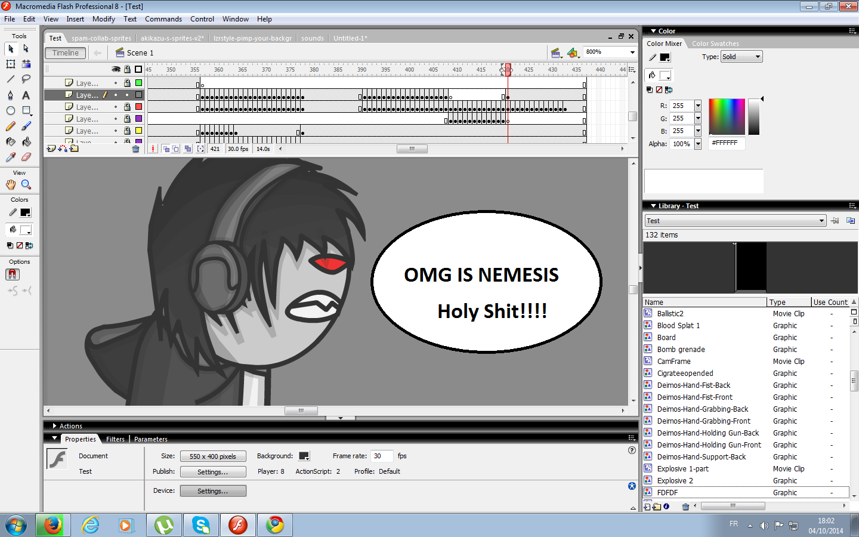The height and width of the screenshot is (537, 859).
Task: Select the Zoom magnifier tool
Action: pos(26,184)
